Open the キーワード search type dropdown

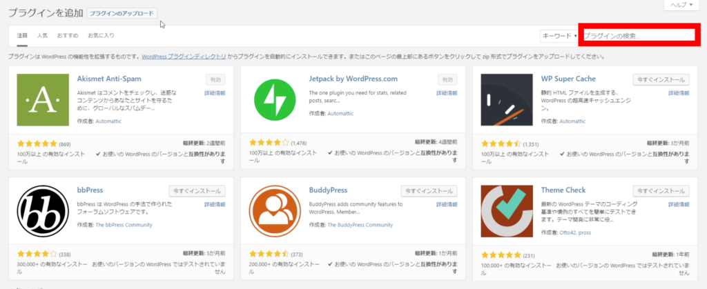(559, 36)
